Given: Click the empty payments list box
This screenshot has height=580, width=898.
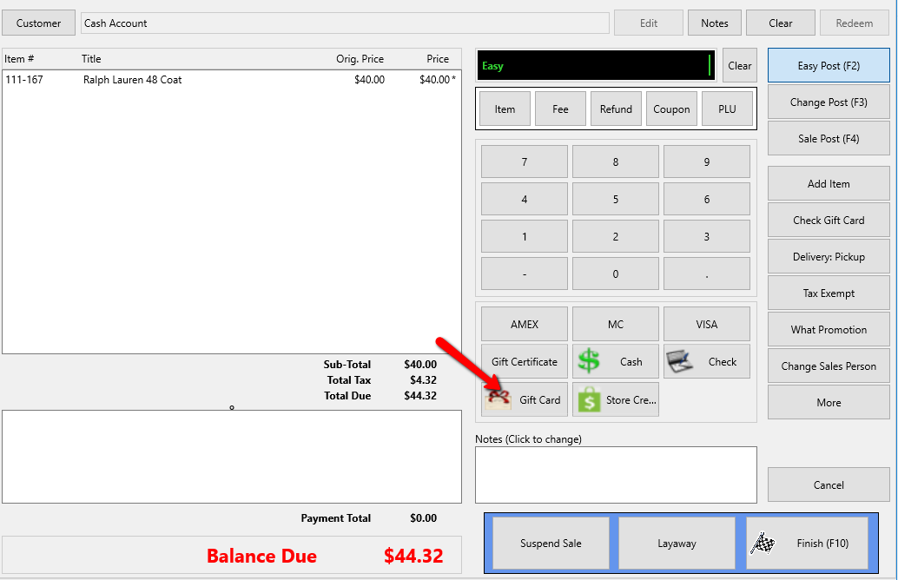Looking at the screenshot, I should pos(231,457).
